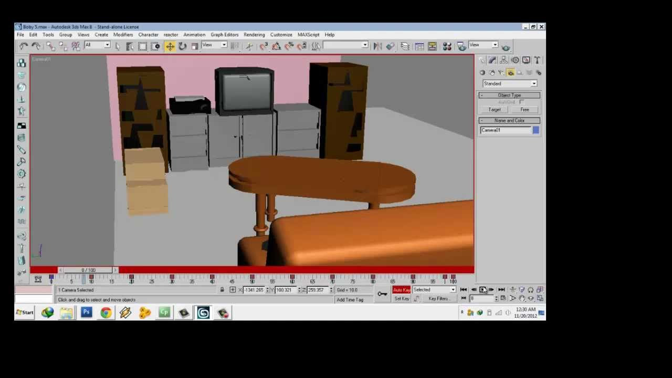Open the render 'View' type dropdown
Viewport: 672px width, 378px height.
484,45
